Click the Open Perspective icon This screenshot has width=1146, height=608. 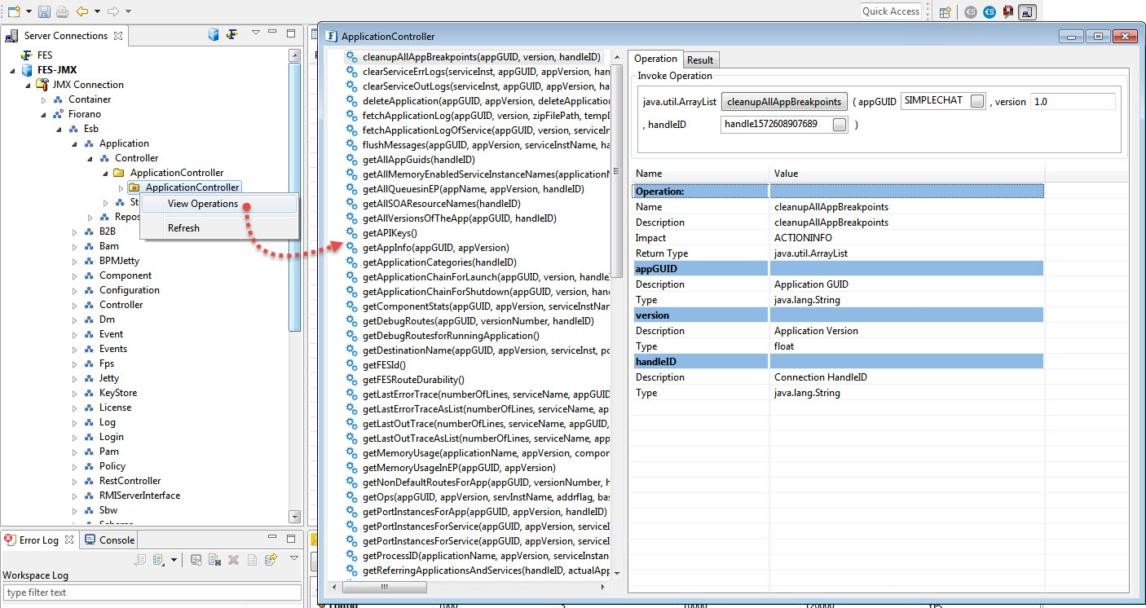[x=945, y=11]
